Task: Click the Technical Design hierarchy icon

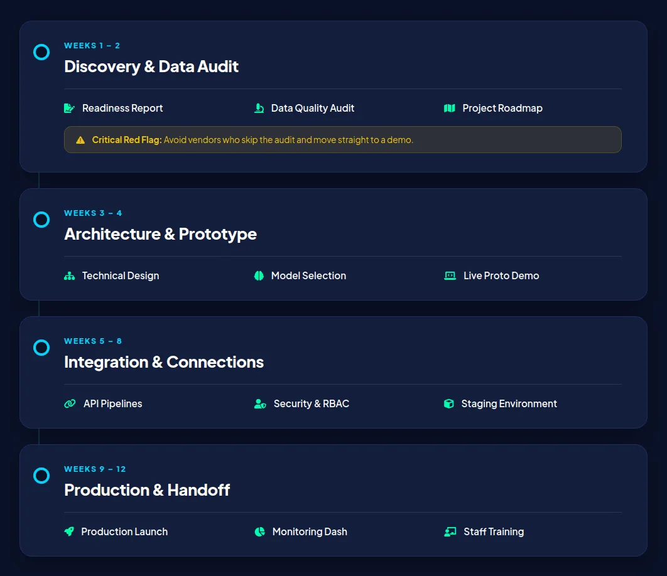Action: pyautogui.click(x=69, y=276)
